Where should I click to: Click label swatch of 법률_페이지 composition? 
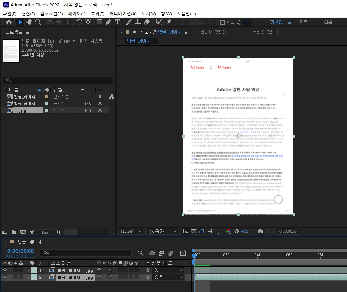47,96
